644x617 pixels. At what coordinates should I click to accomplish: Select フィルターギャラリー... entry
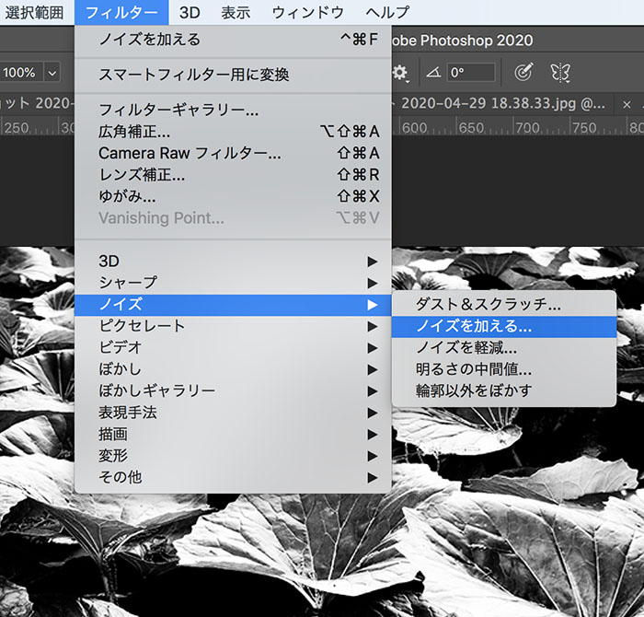pyautogui.click(x=178, y=111)
